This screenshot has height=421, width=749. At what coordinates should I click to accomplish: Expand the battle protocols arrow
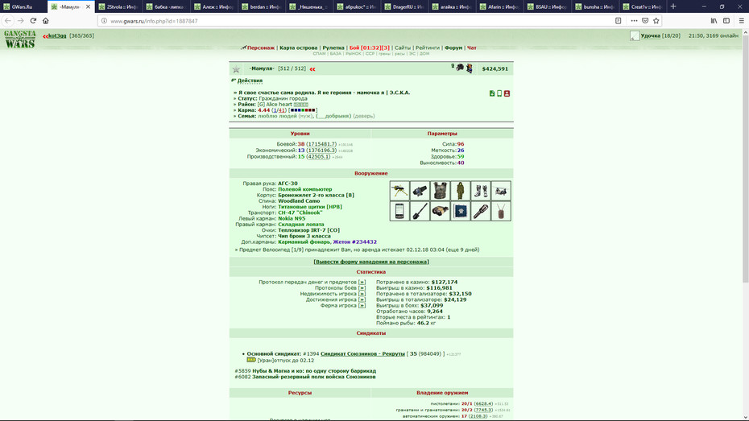[362, 288]
